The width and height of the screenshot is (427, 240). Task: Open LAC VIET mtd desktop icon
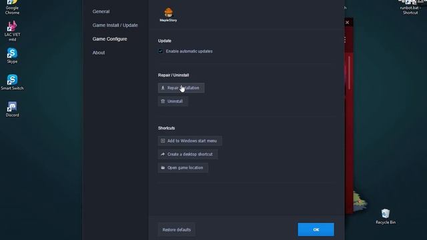pos(12,31)
